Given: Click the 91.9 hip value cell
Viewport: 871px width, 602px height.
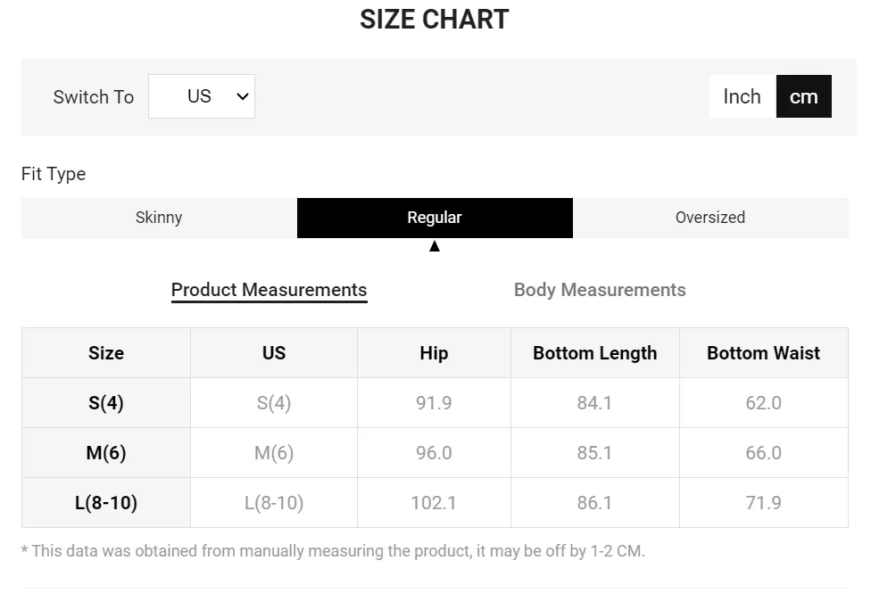Looking at the screenshot, I should [x=434, y=403].
